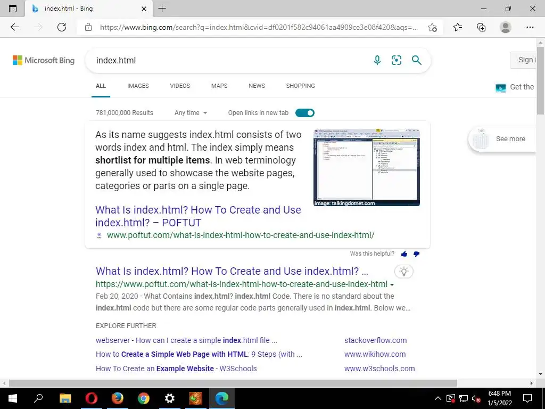Screen dimensions: 545x409
Task: Launch Chrome from the taskbar
Action: 143,398
